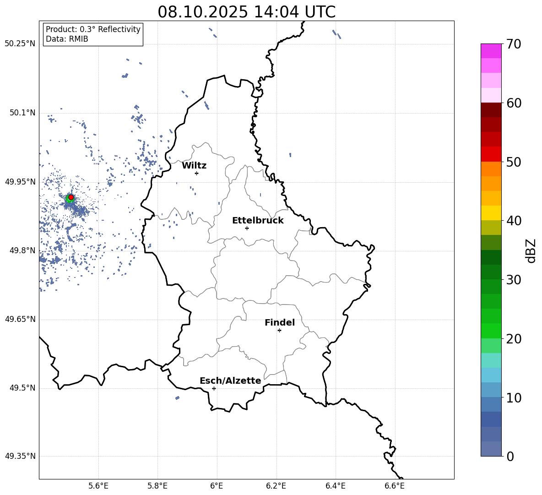Screen dimensions: 542x495
Task: Click the bright red colorbar swatch above 50
Action: (491, 154)
